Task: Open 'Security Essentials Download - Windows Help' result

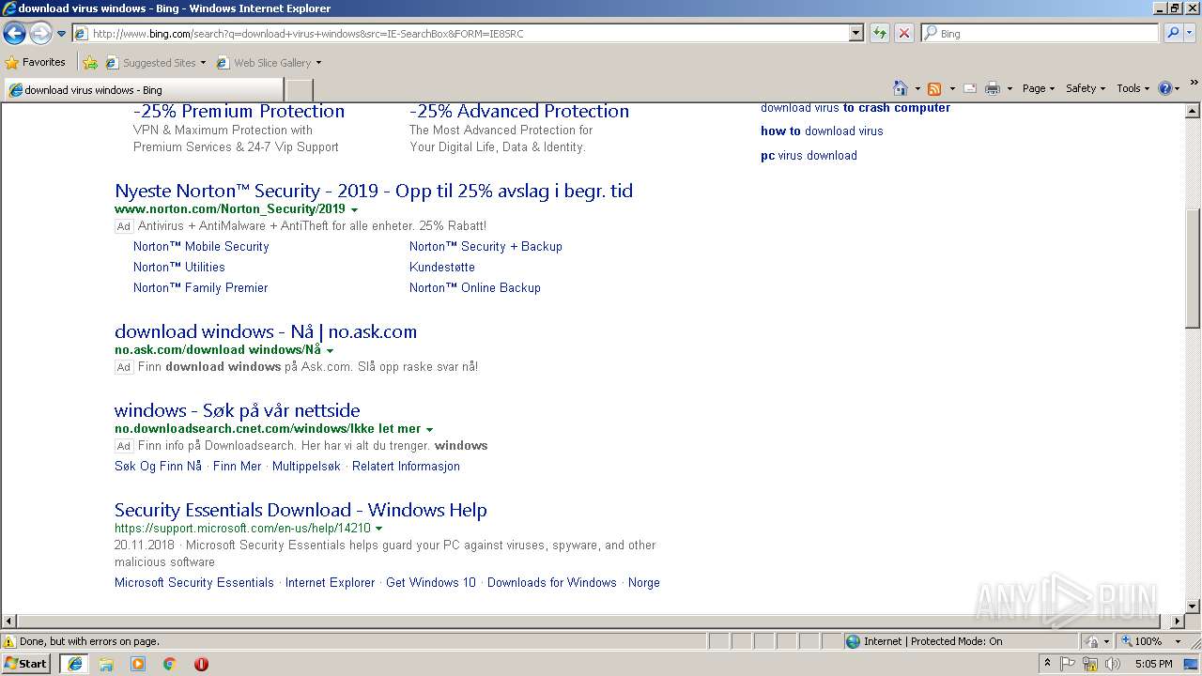Action: 300,510
